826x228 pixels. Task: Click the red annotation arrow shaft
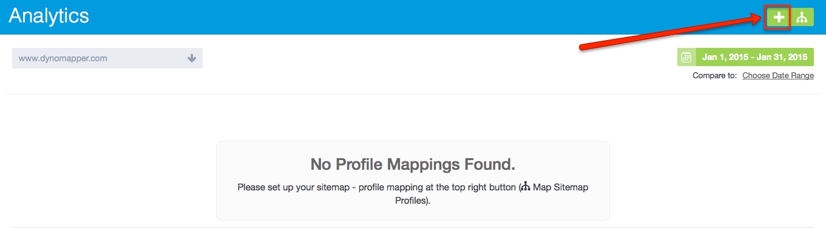668,34
